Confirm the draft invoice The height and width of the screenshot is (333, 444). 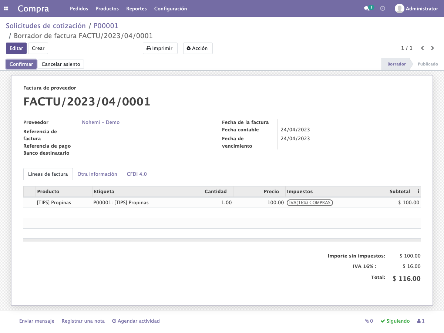[x=21, y=64]
